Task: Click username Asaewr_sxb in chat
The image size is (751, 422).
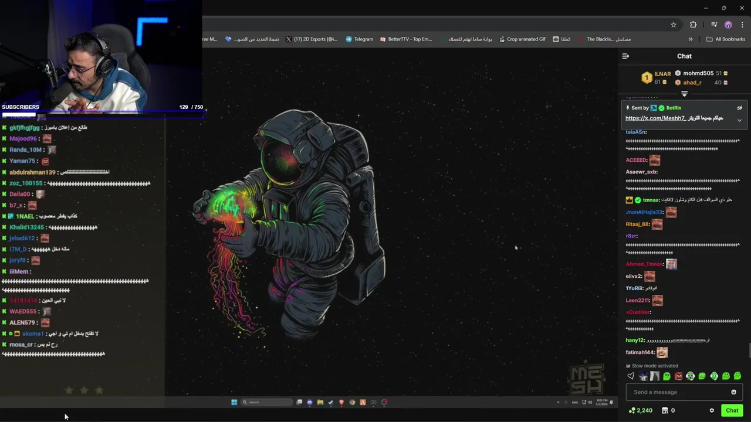Action: click(x=641, y=172)
